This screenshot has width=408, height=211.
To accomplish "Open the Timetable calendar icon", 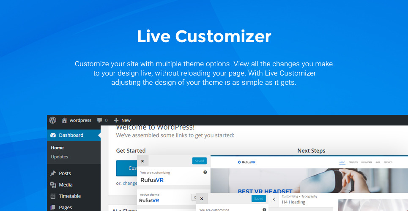I will point(53,196).
